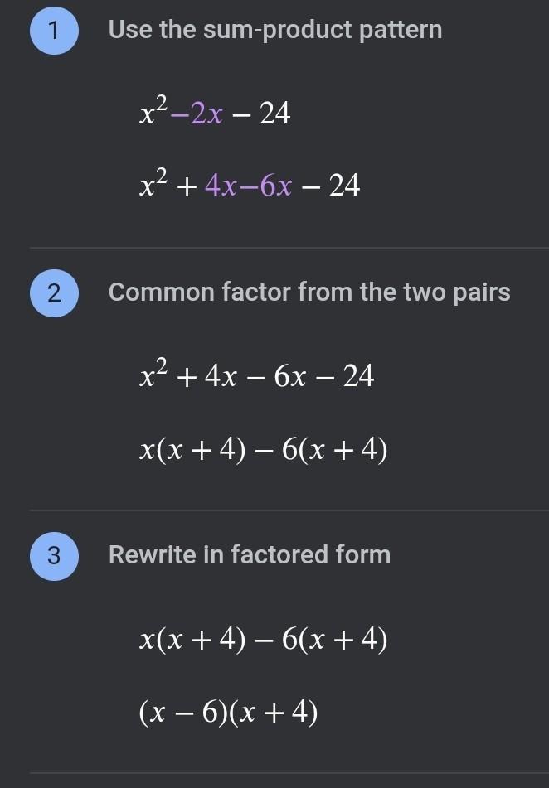Screen dimensions: 549x788
Task: Click x(x + 4) − 6(x + 4) in step 3
Action: [x=263, y=639]
